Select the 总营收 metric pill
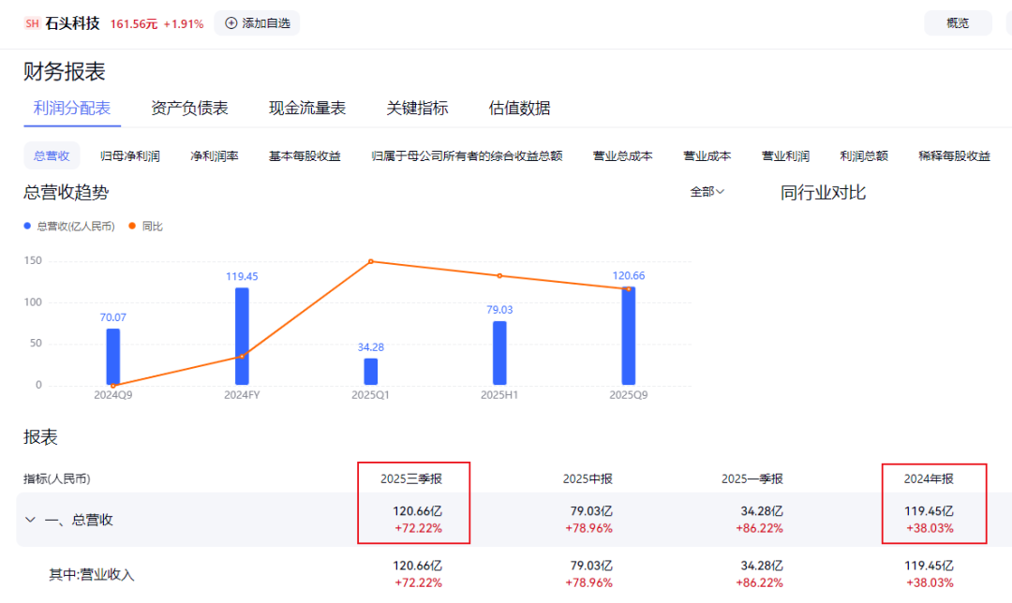1012x603 pixels. pos(52,155)
